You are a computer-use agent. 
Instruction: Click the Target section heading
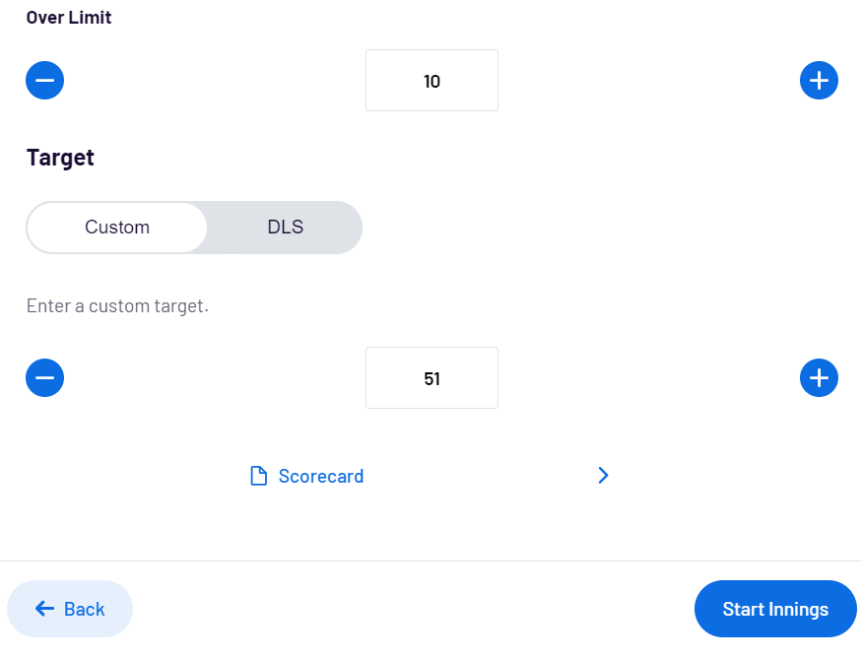coord(60,159)
